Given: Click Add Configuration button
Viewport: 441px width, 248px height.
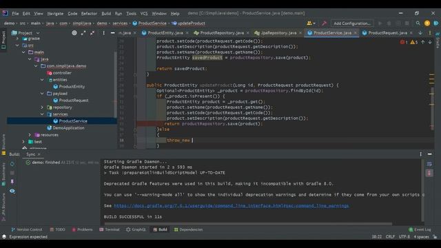Looking at the screenshot, I should pyautogui.click(x=352, y=23).
